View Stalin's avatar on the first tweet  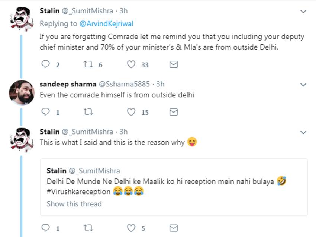point(22,19)
